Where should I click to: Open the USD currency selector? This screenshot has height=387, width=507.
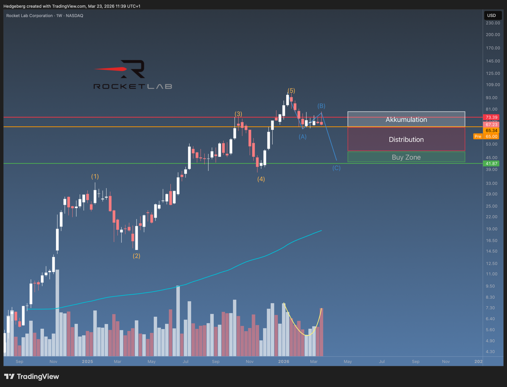point(492,16)
